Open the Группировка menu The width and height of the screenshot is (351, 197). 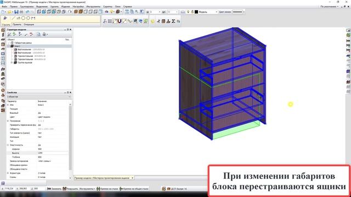27,7
